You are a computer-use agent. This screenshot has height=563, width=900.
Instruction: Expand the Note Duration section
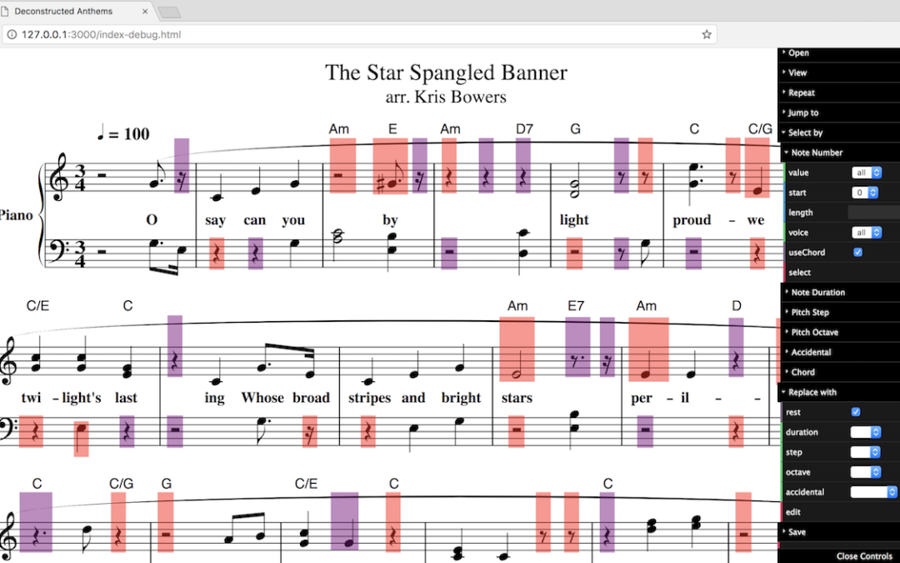[x=840, y=293]
